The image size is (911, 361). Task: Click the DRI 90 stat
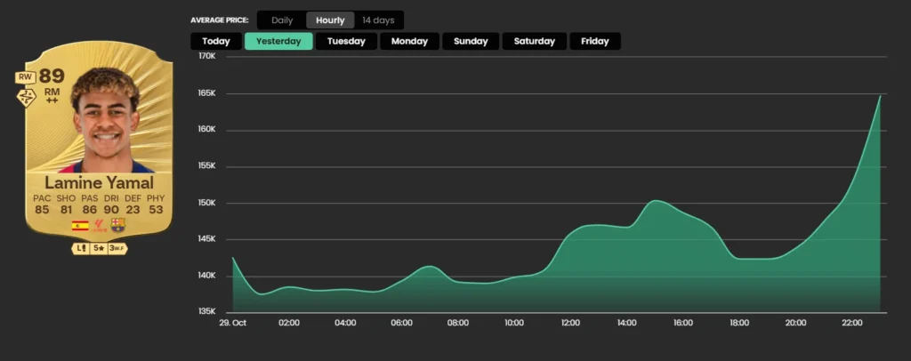111,205
